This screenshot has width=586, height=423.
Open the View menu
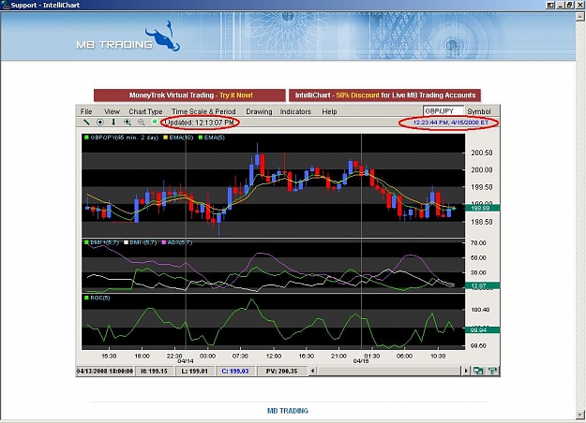click(112, 111)
